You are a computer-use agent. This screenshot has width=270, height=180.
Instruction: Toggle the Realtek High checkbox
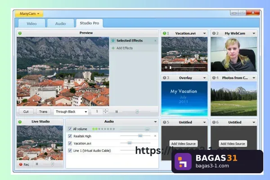[70, 136]
